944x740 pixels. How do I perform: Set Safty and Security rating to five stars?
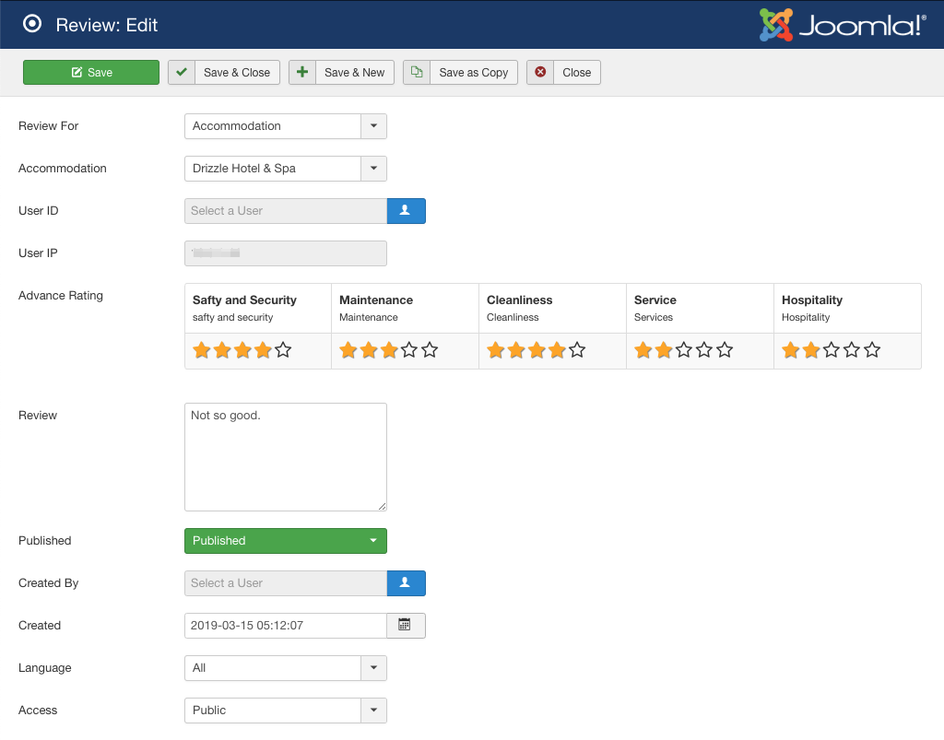[x=283, y=350]
